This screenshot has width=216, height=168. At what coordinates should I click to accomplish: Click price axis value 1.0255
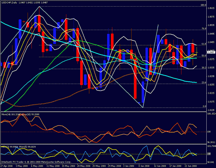[x=211, y=85]
